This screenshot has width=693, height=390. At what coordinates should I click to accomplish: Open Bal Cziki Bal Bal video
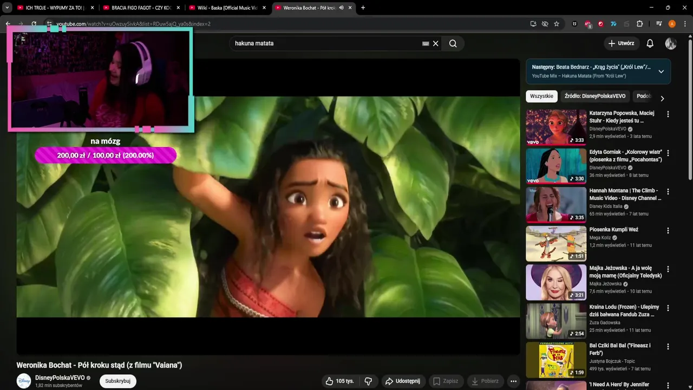[x=556, y=360]
